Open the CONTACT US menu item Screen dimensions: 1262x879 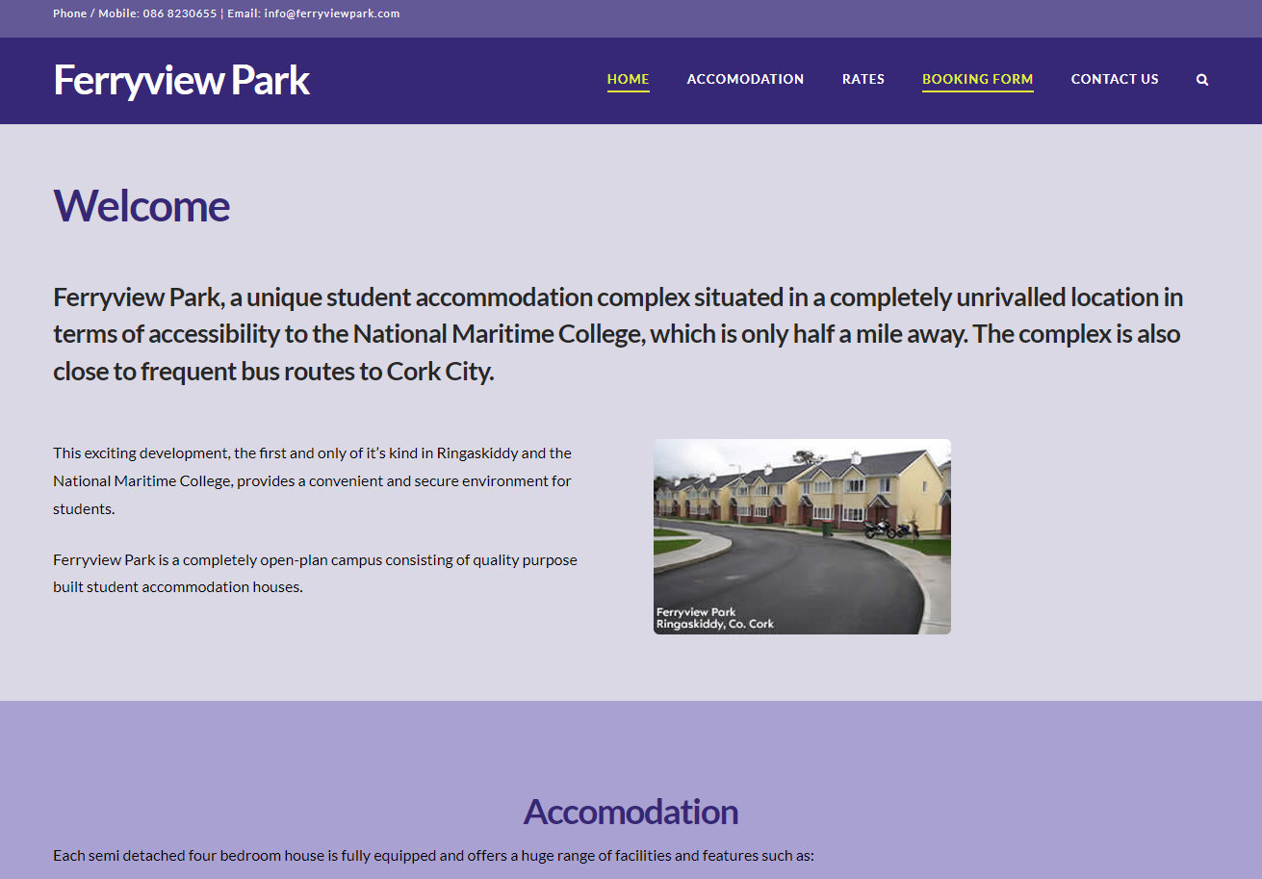click(x=1115, y=79)
